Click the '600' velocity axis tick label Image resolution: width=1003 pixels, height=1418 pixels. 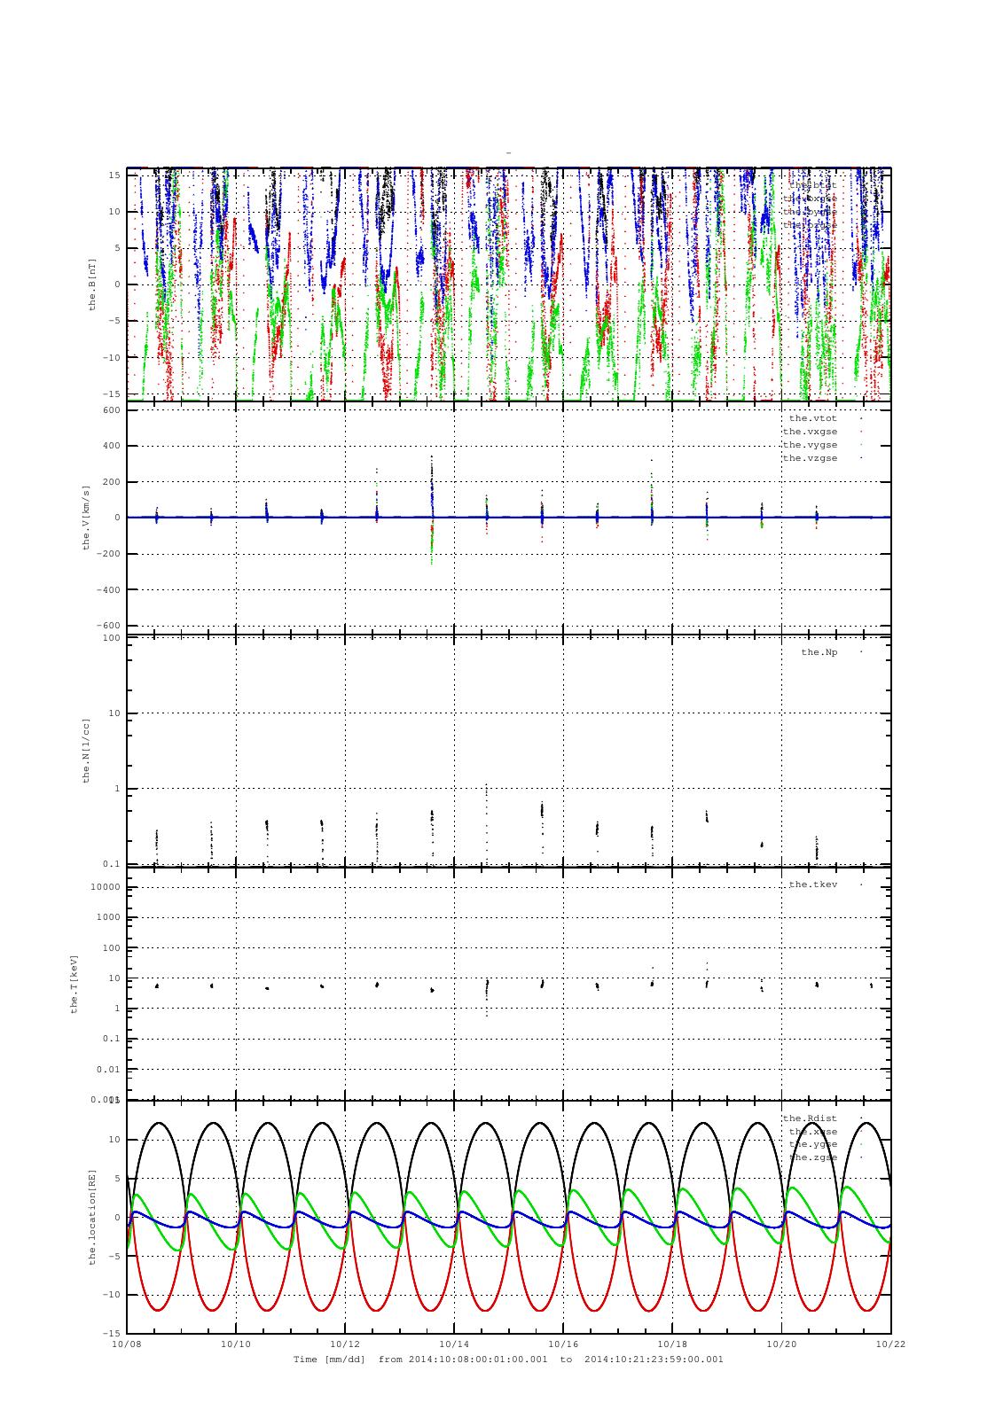point(111,410)
